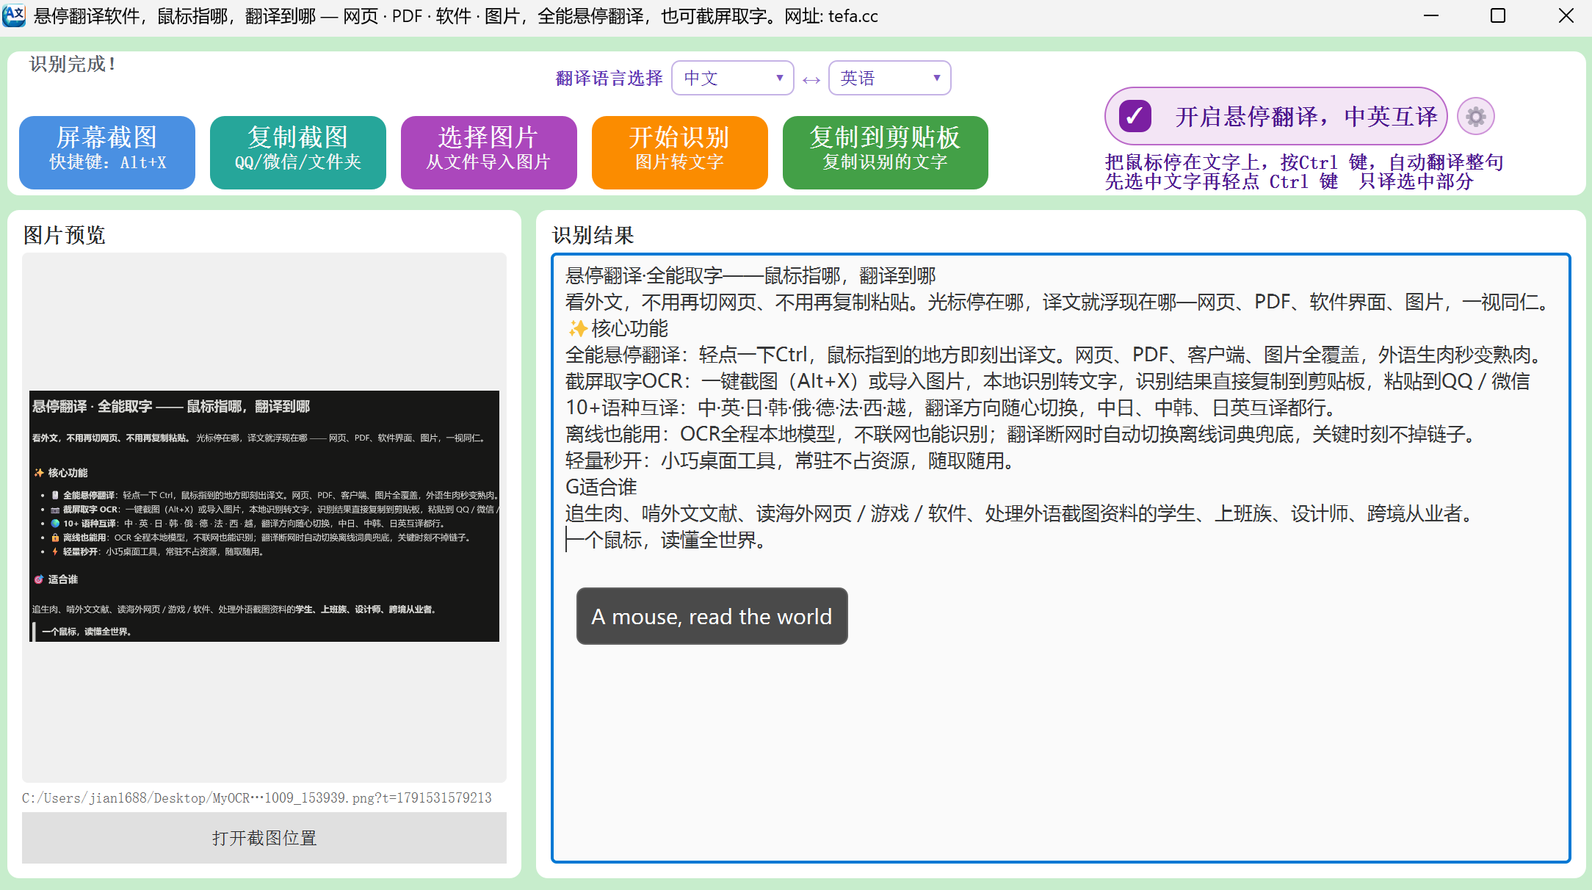
Task: Toggle the hover translation checkbox
Action: tap(1135, 116)
